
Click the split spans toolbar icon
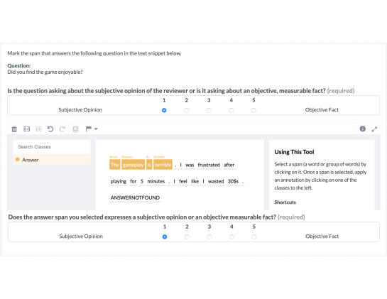pyautogui.click(x=38, y=129)
